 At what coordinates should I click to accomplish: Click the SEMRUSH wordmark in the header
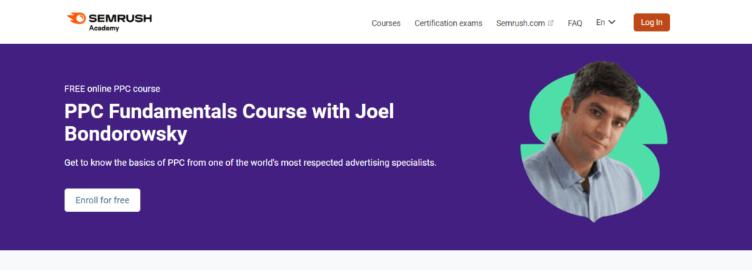click(x=120, y=18)
